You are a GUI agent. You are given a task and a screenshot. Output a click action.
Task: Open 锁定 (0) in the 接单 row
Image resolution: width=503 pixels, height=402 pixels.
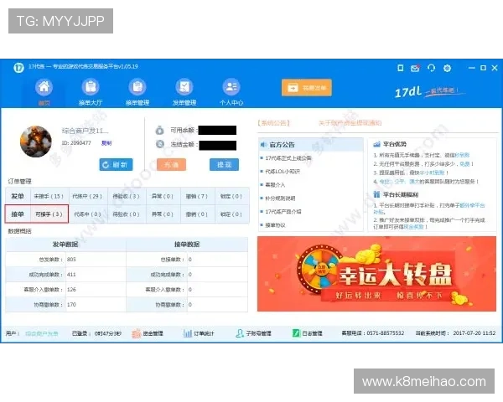coord(231,214)
